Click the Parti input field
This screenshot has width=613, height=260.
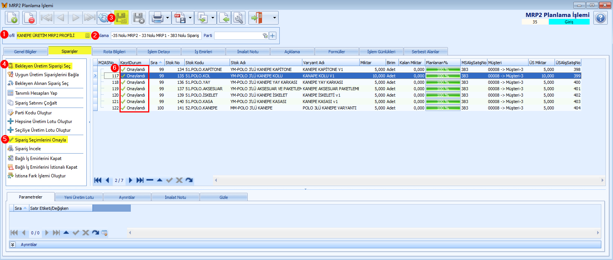238,35
